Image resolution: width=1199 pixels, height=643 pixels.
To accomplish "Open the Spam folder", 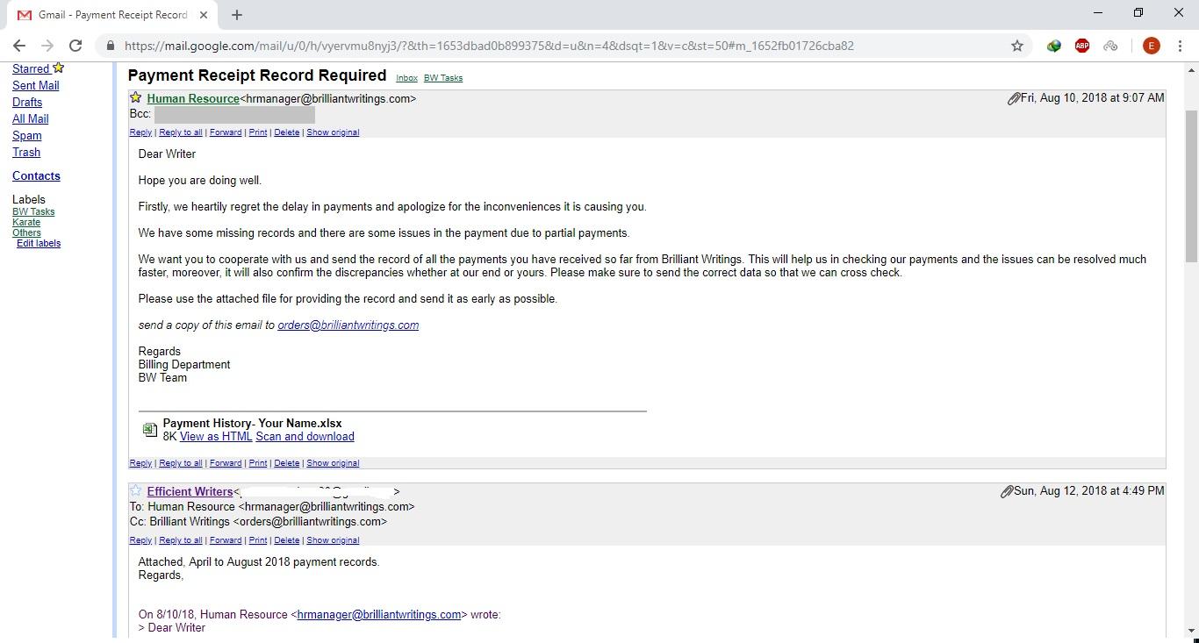I will (x=27, y=135).
